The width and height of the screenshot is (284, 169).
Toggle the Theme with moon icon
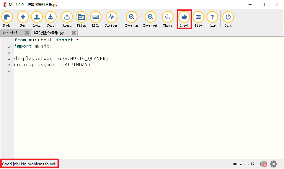pos(168,19)
